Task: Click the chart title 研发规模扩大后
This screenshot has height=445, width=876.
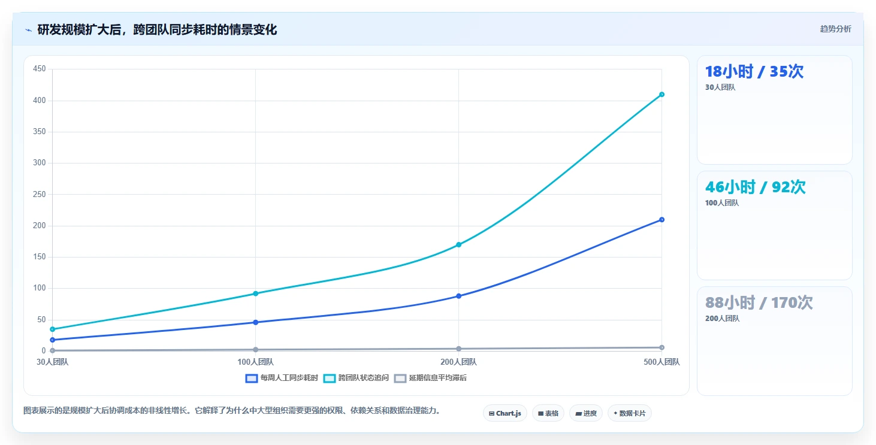Action: 157,30
